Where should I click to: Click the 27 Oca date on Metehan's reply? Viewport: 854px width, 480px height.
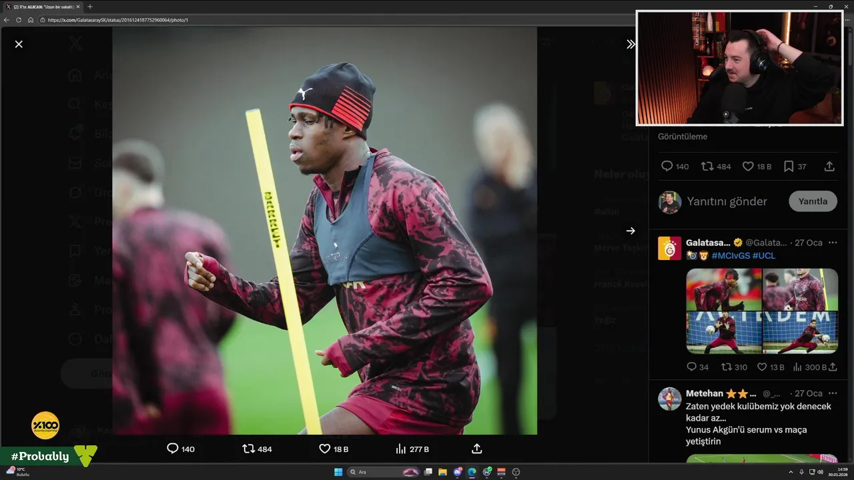(808, 393)
